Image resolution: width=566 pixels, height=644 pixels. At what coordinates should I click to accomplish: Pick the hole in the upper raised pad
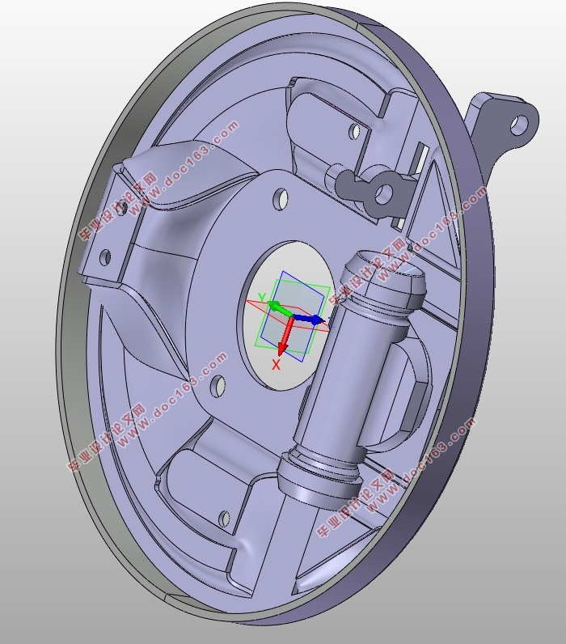click(355, 131)
